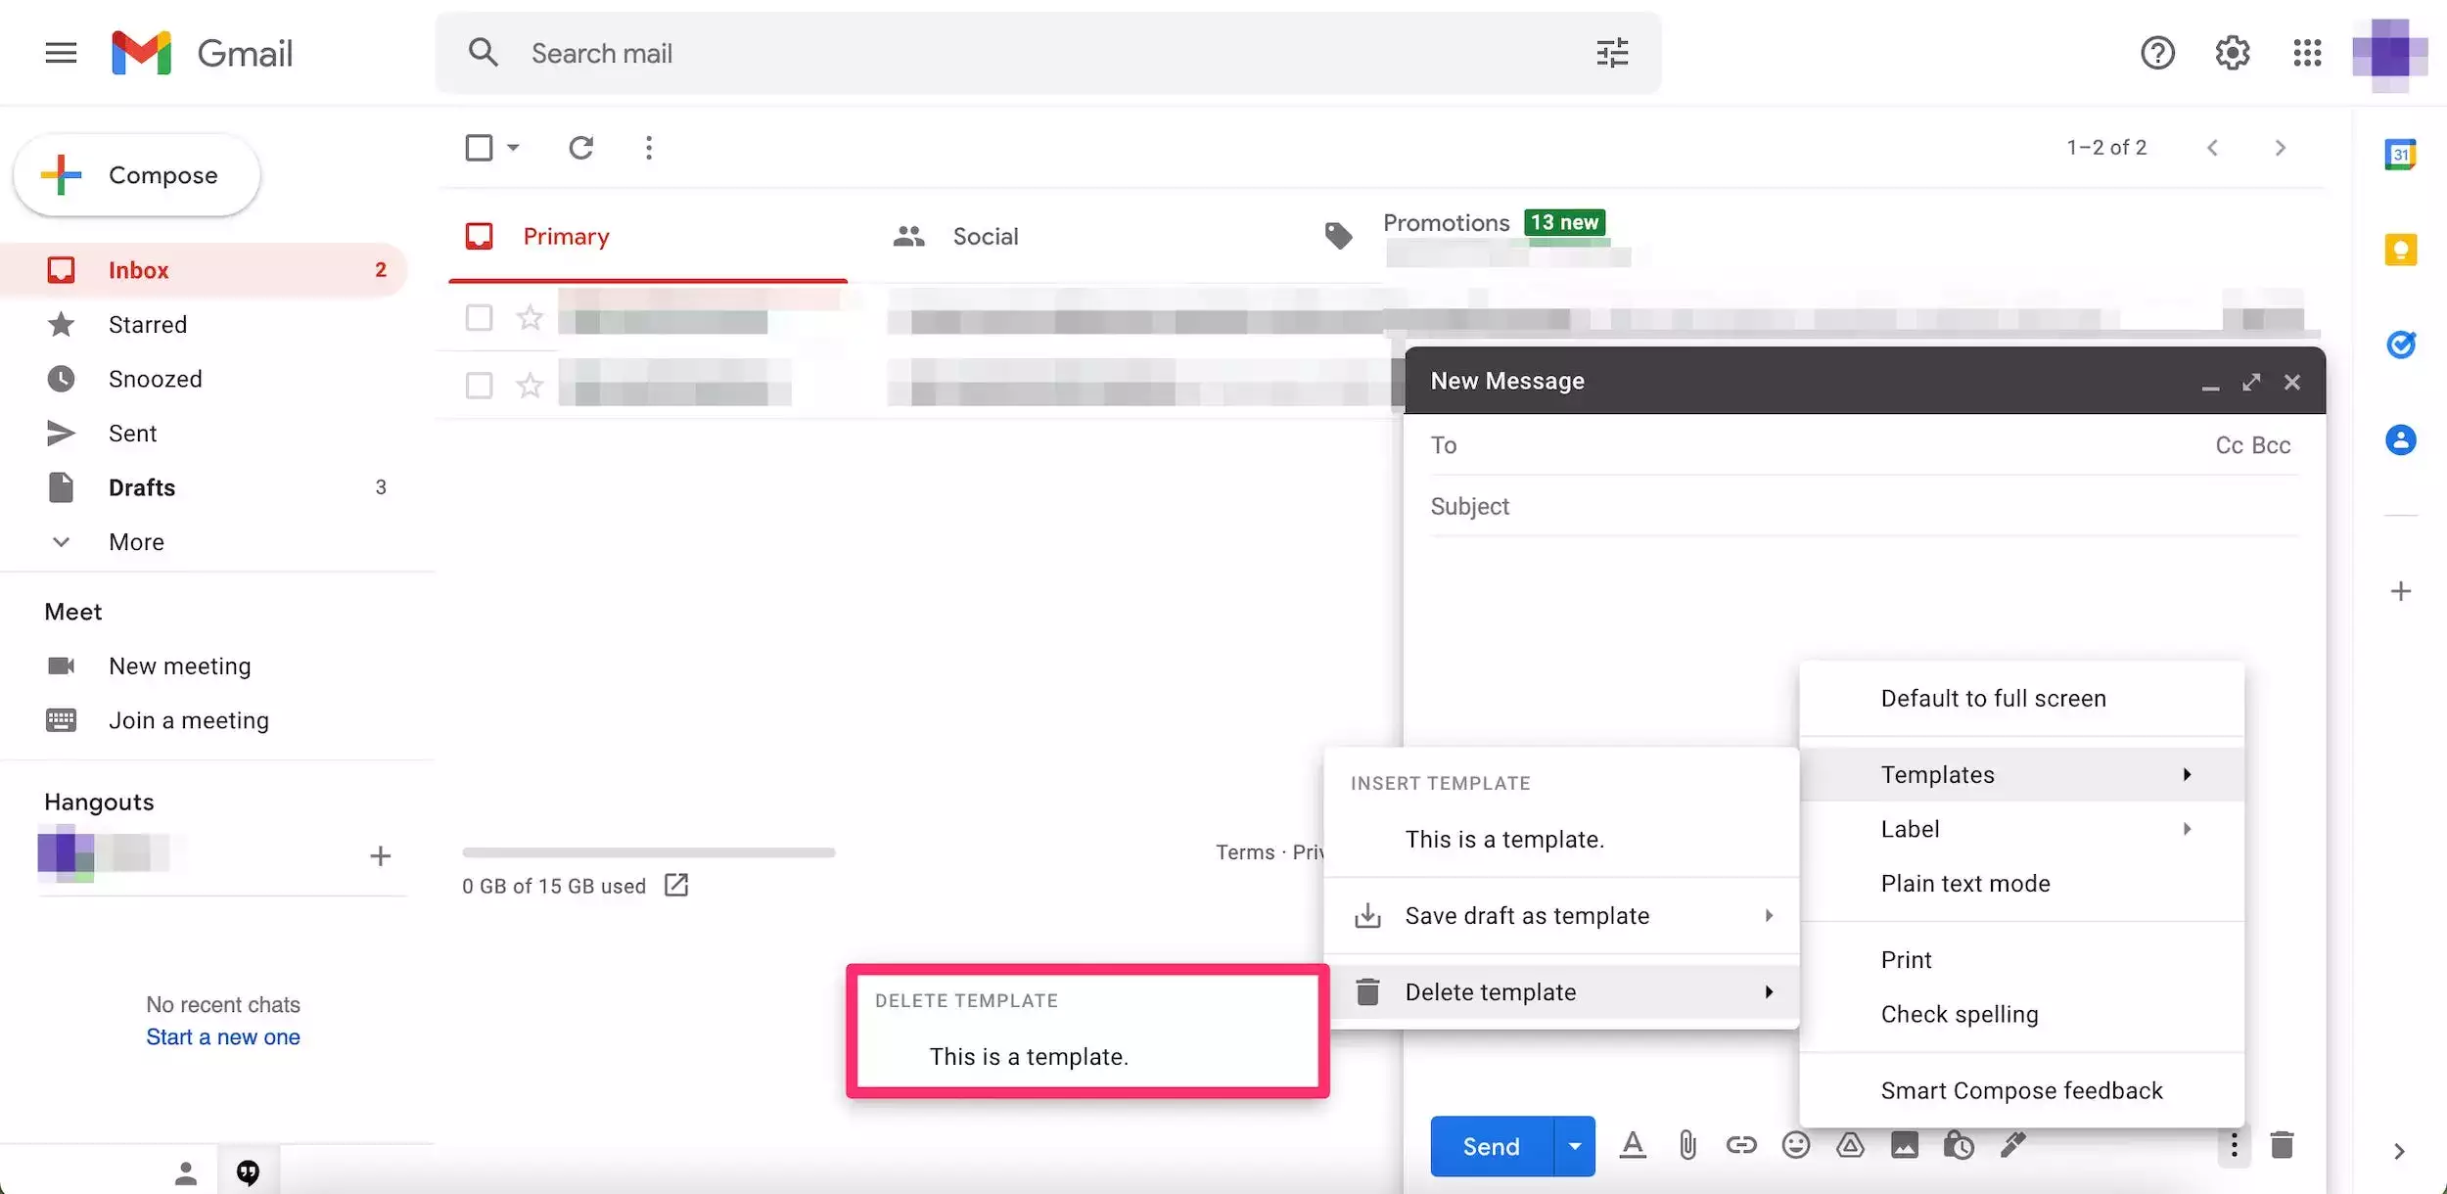The height and width of the screenshot is (1194, 2447).
Task: Expand the More sidebar section
Action: click(136, 542)
